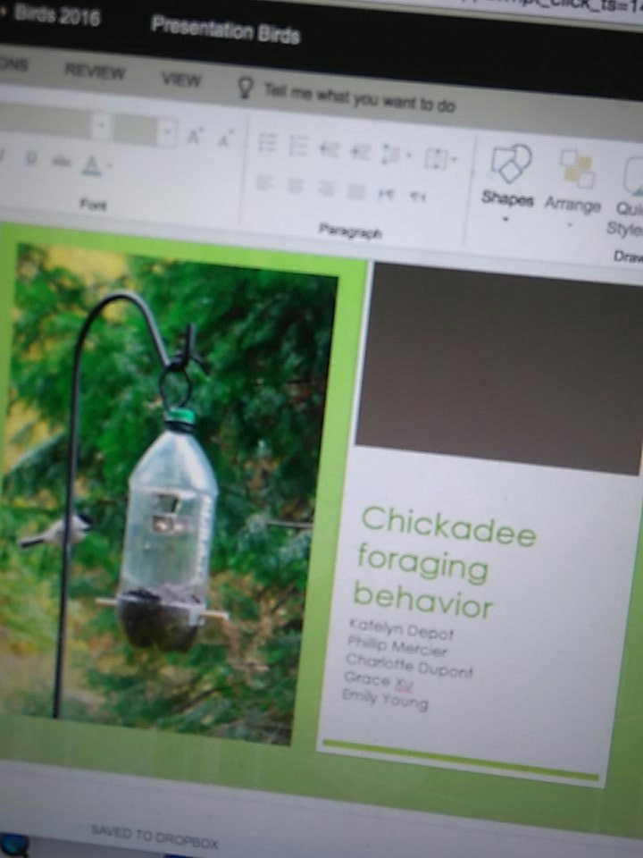
Task: Open the line spacing dropdown arrow
Action: [408, 156]
